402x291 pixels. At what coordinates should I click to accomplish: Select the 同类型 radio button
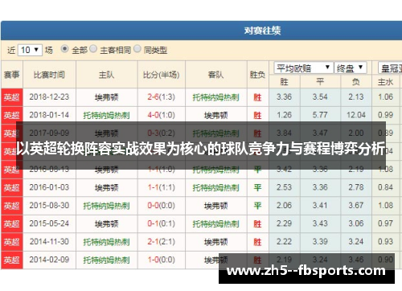137,49
